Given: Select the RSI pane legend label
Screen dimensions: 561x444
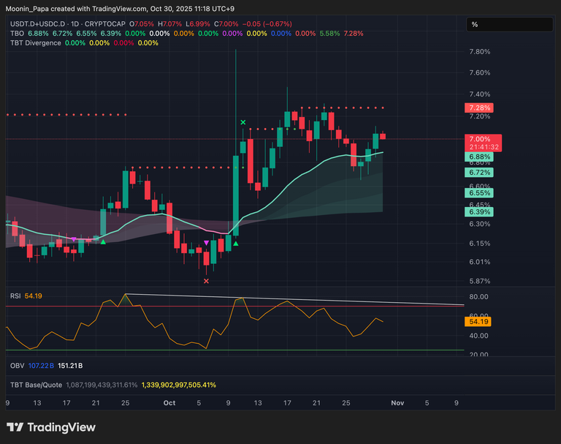Looking at the screenshot, I should click(15, 296).
